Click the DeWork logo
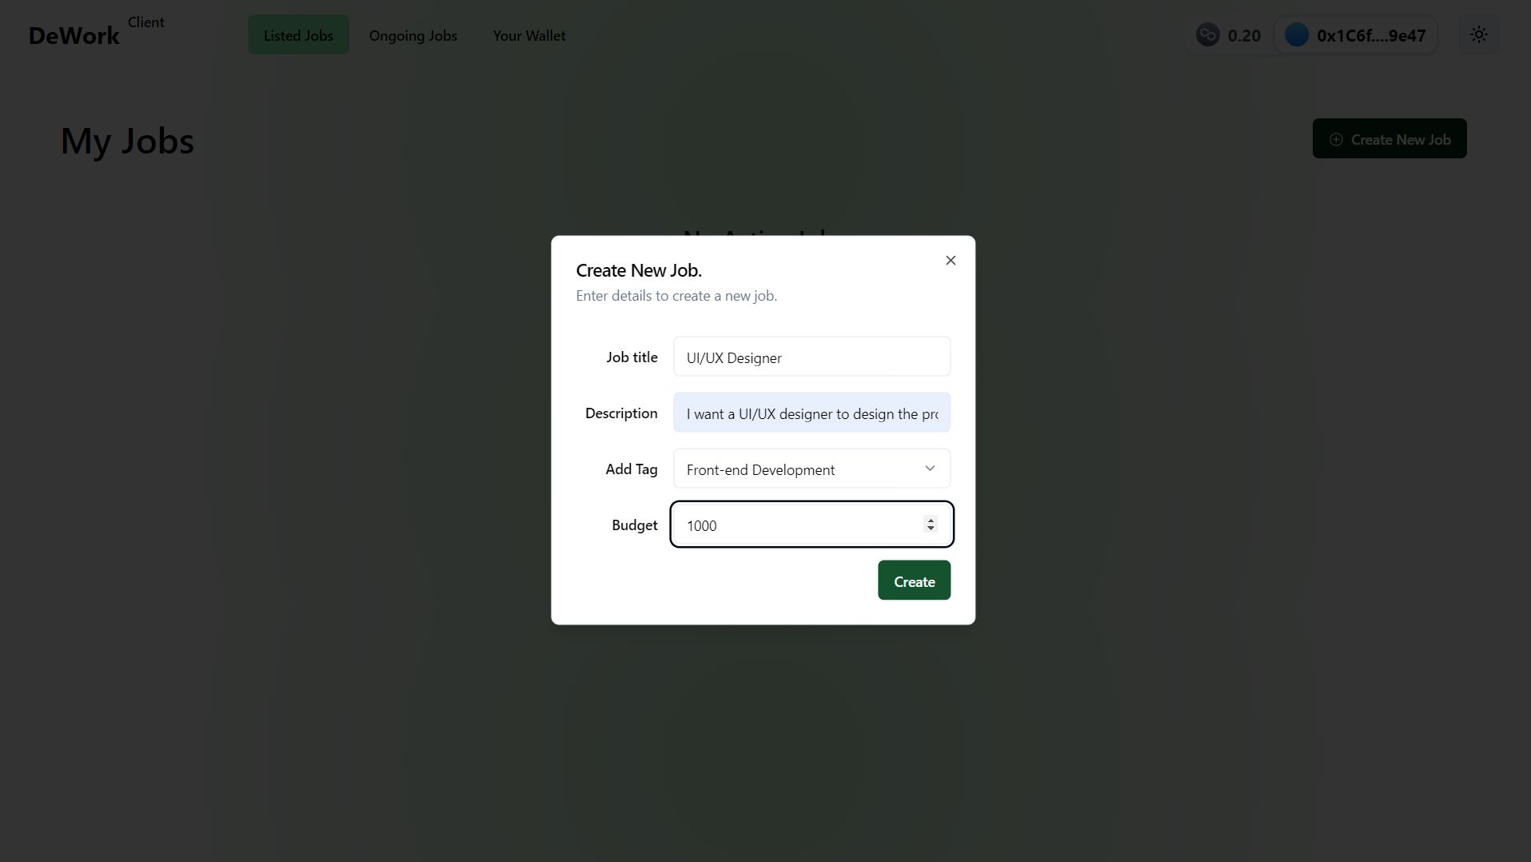 pos(74,36)
